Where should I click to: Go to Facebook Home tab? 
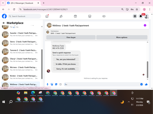point(47,16)
